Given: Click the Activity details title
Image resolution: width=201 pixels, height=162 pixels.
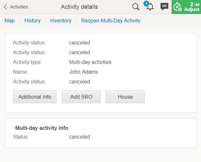Looking at the screenshot, I should tap(79, 7).
